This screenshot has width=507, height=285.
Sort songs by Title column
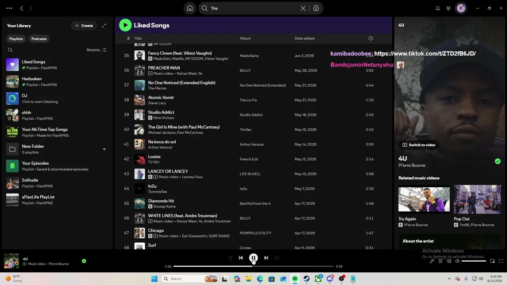[138, 38]
